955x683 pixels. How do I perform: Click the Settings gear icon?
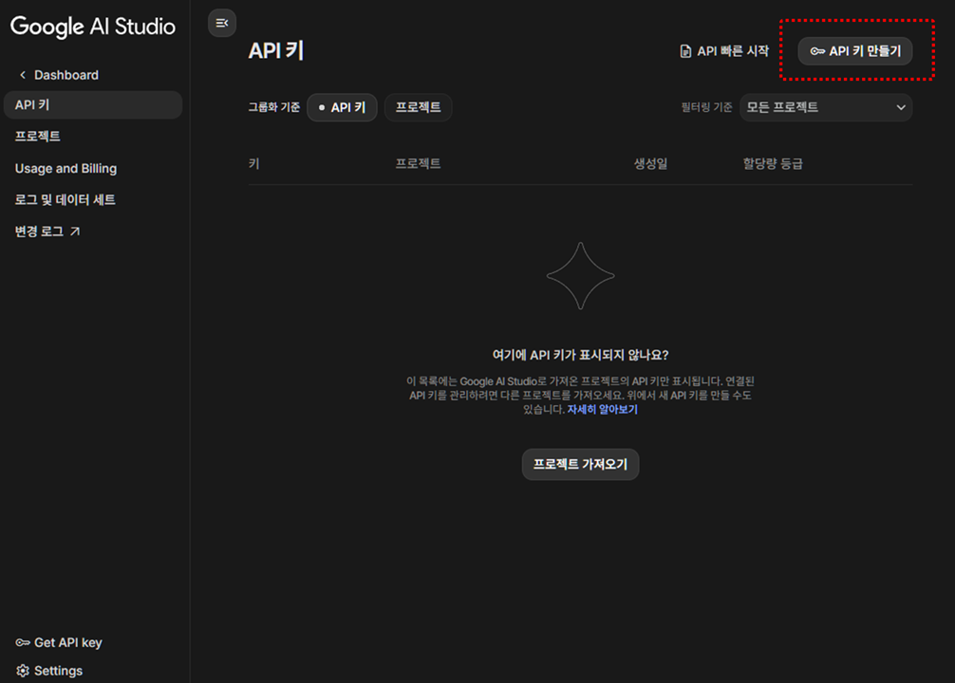click(x=22, y=671)
